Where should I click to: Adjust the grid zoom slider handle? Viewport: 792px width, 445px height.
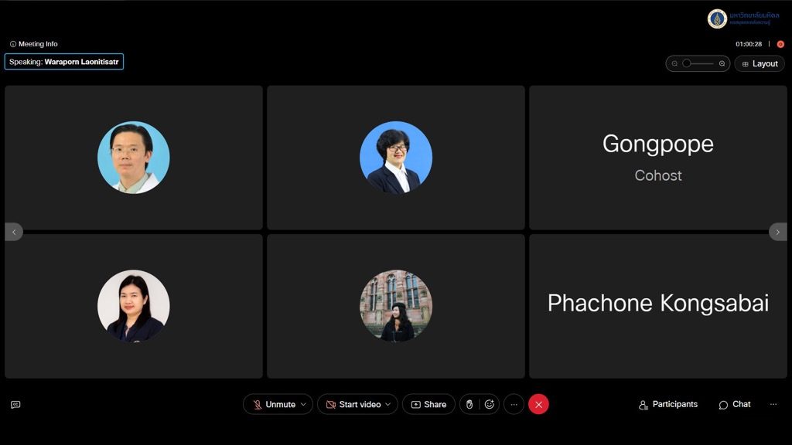pos(687,63)
